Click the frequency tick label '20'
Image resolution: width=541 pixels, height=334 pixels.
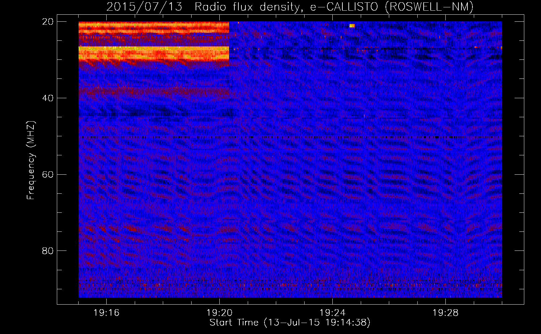pos(48,22)
